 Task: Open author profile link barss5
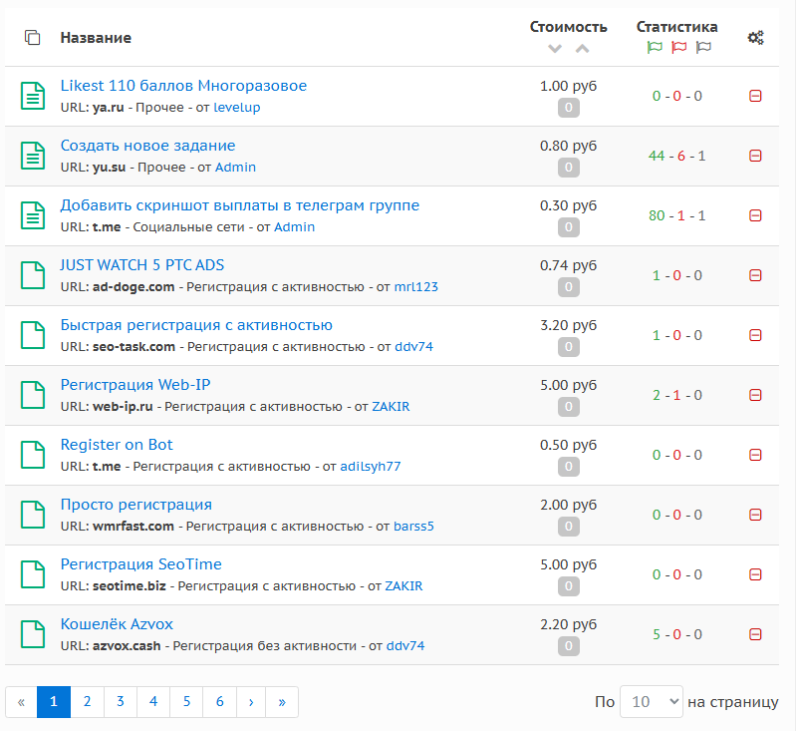[413, 526]
